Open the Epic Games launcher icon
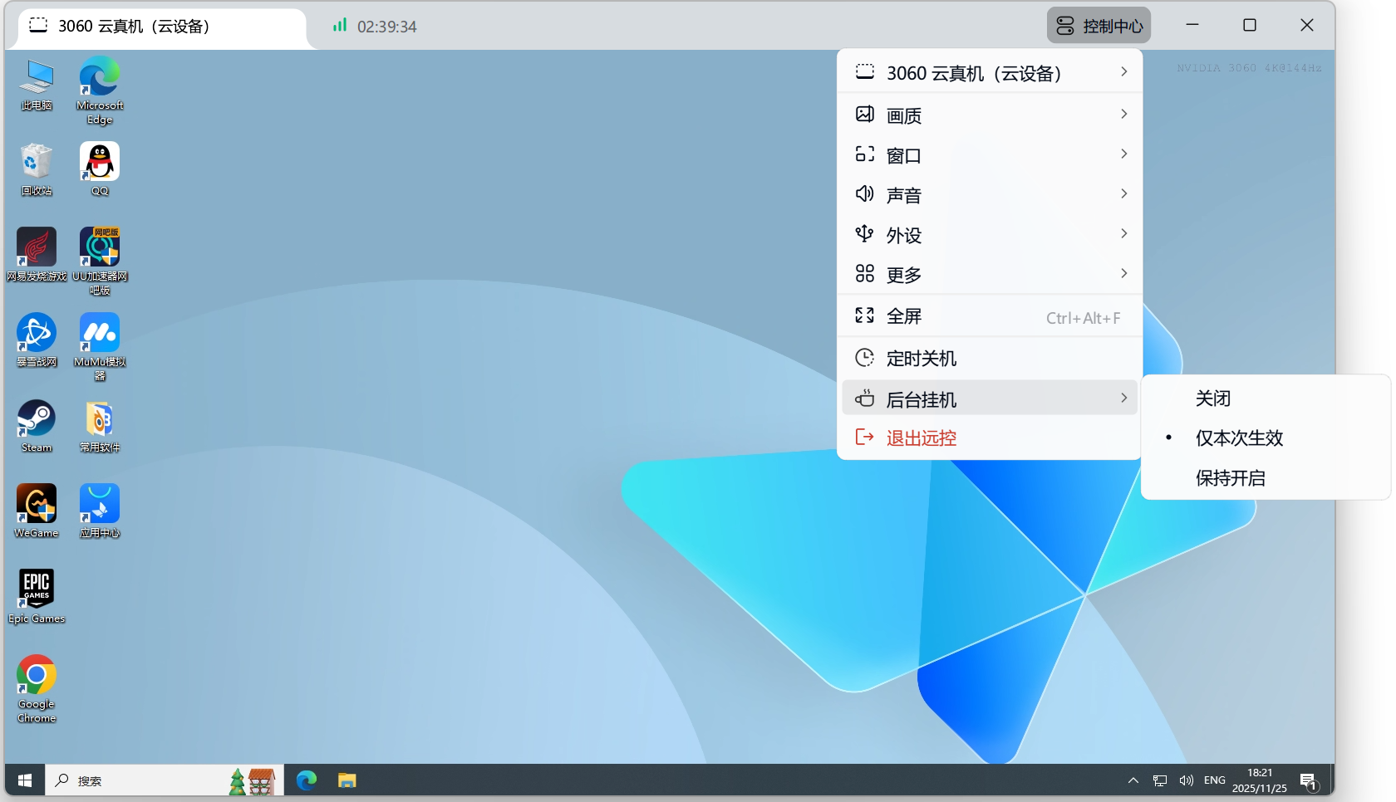The width and height of the screenshot is (1396, 802). click(37, 590)
